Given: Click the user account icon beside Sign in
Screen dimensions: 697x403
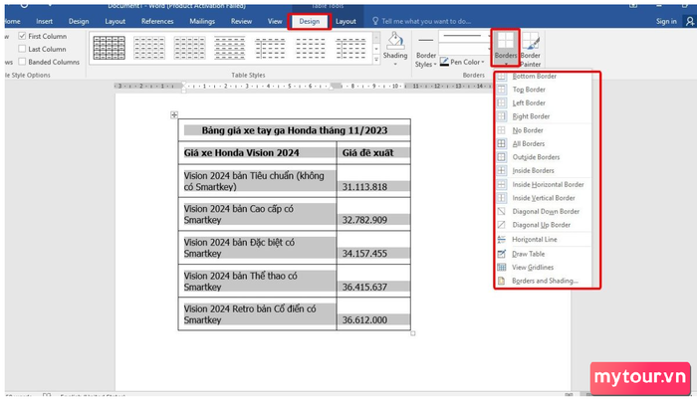Looking at the screenshot, I should 689,21.
